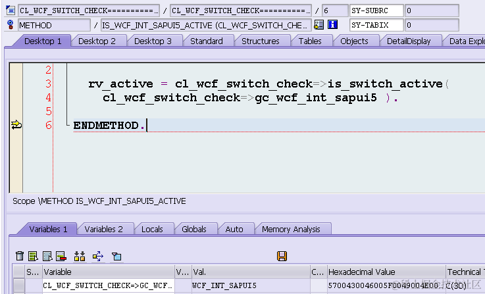Switch to the Desktop 3 tab
485x294 pixels.
[x=153, y=41]
